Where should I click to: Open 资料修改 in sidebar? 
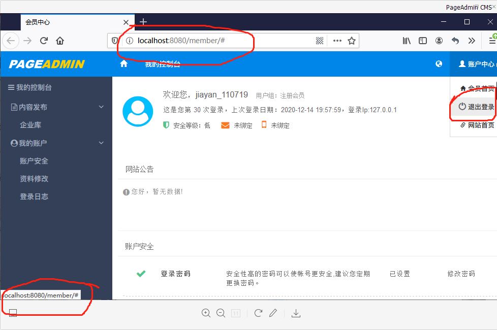pyautogui.click(x=34, y=179)
